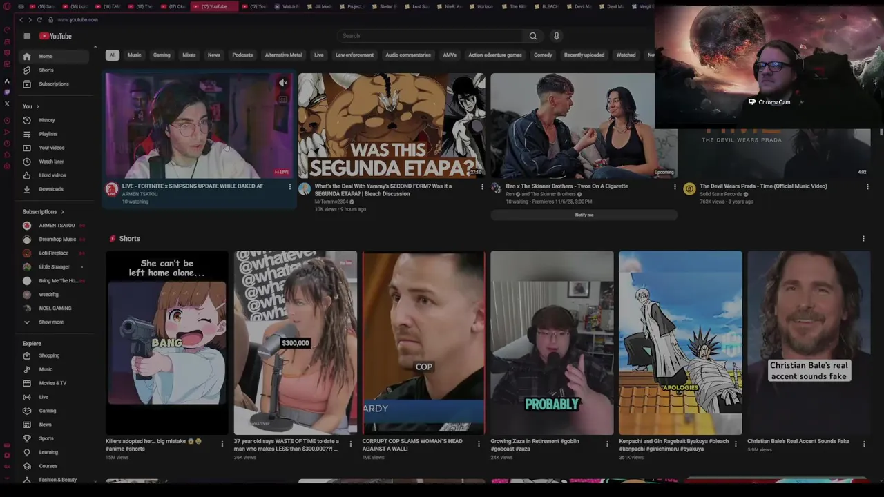Click the browser reload button

pos(39,20)
